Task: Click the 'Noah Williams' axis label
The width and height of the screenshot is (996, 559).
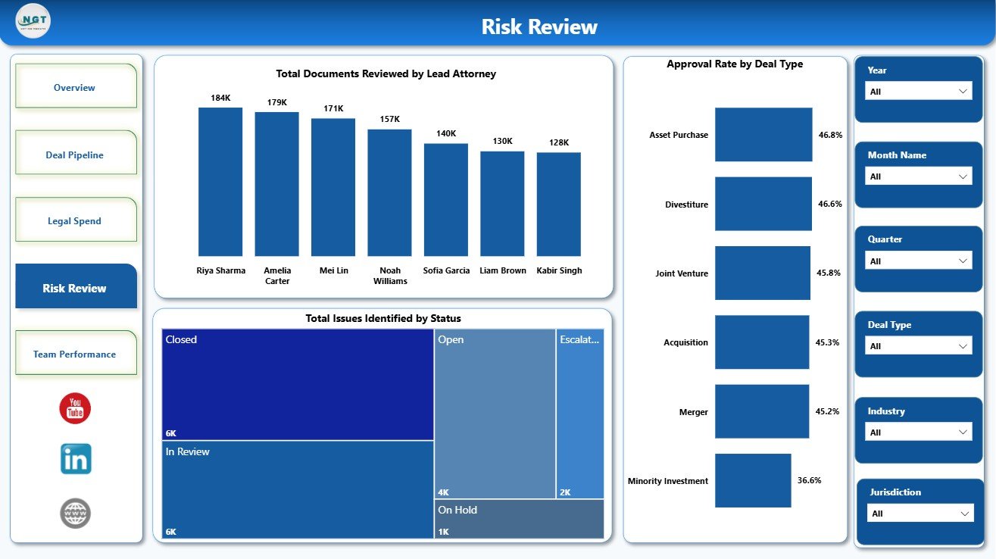Action: tap(390, 276)
